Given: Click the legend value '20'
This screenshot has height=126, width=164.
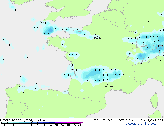Looking at the screenshot, I should (x=44, y=125).
